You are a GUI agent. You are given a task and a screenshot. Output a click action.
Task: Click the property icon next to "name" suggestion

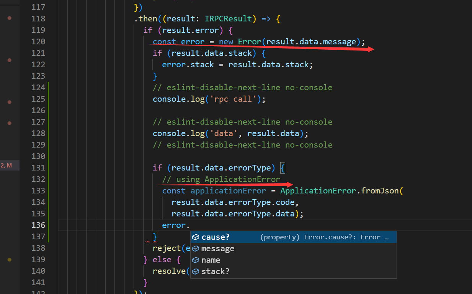(196, 260)
